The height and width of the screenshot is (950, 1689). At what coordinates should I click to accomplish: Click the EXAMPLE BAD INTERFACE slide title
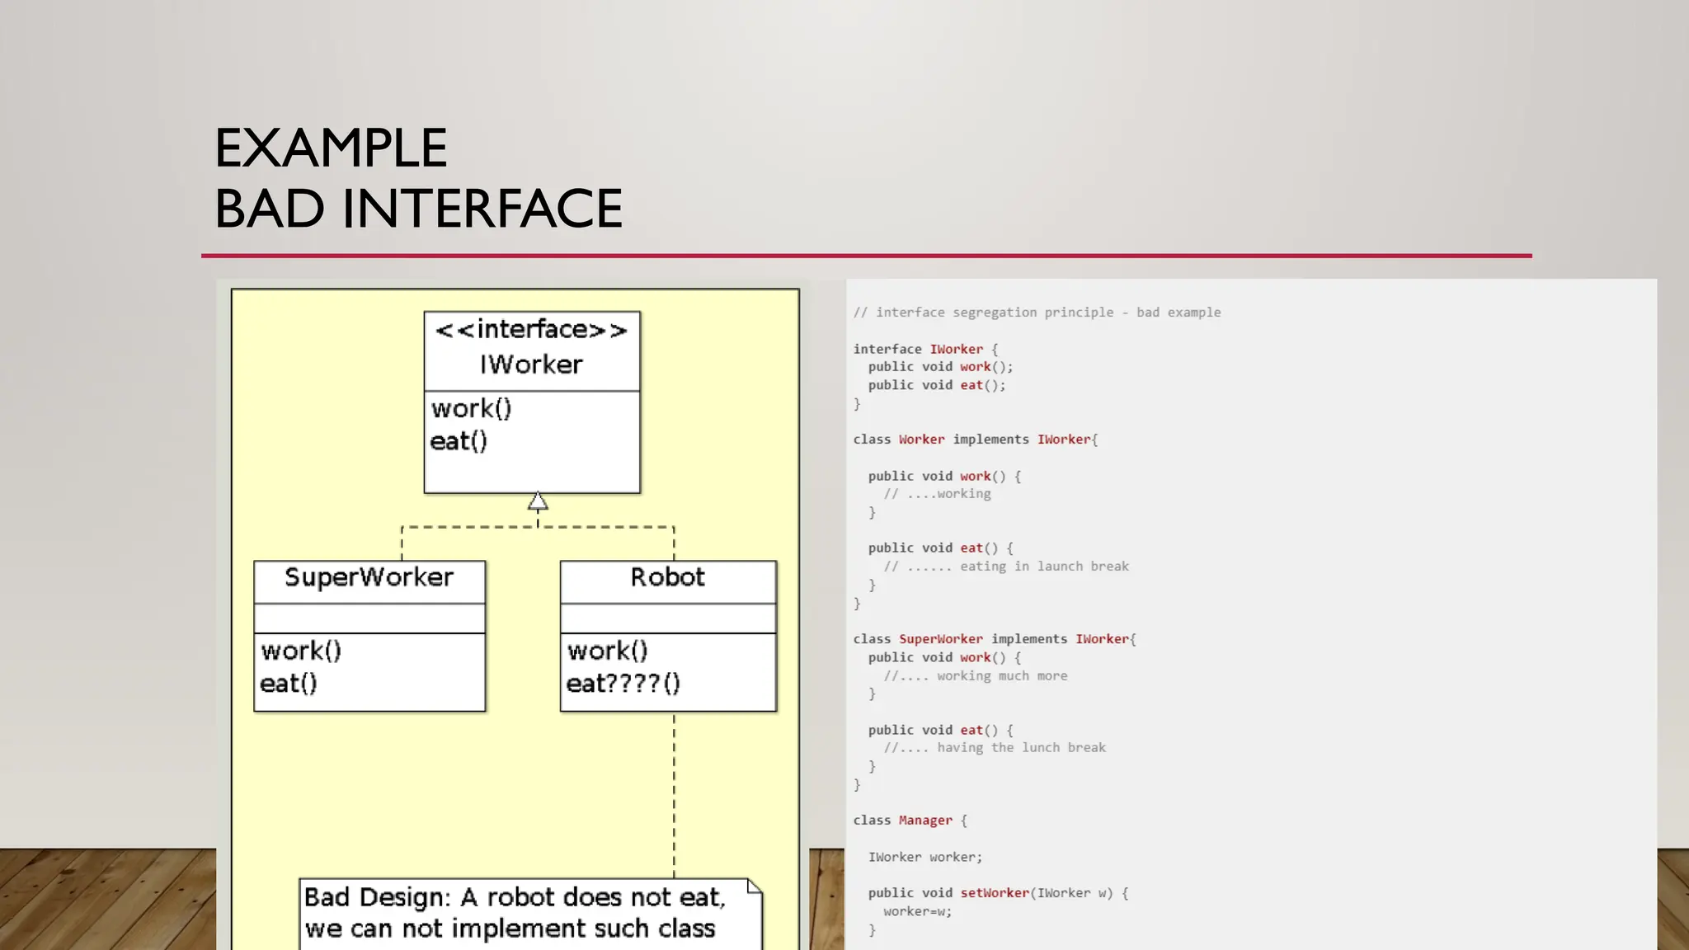point(418,178)
